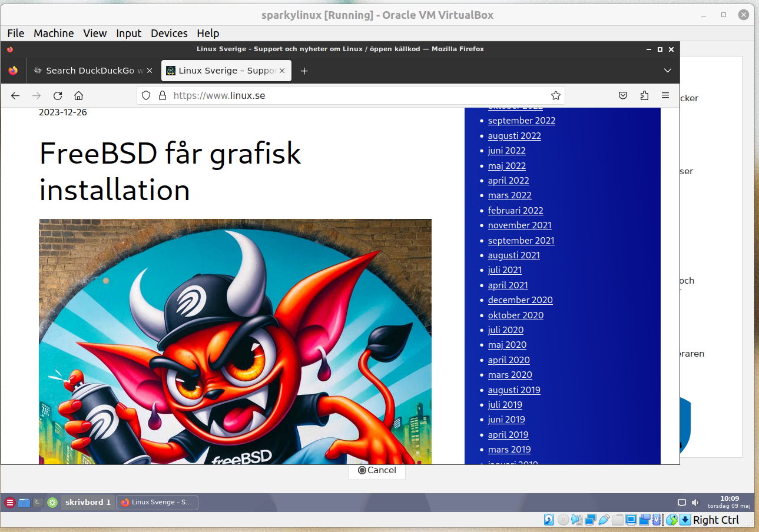Viewport: 759px width, 532px height.
Task: Open the maj 2022 archive link
Action: click(x=507, y=165)
